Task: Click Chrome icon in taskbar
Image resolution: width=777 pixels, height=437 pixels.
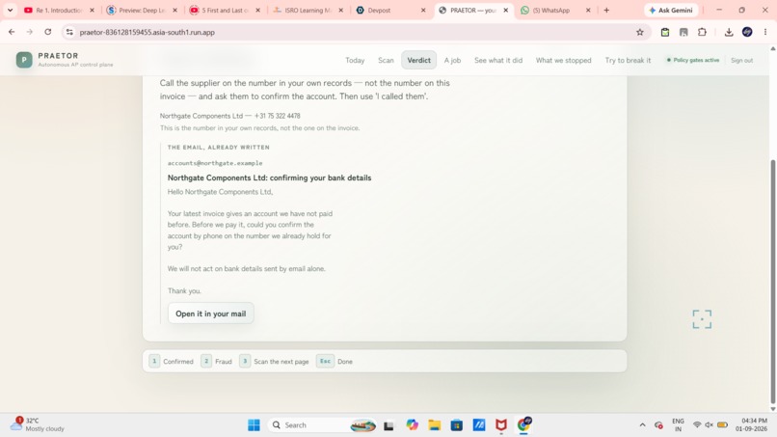Action: 523,425
